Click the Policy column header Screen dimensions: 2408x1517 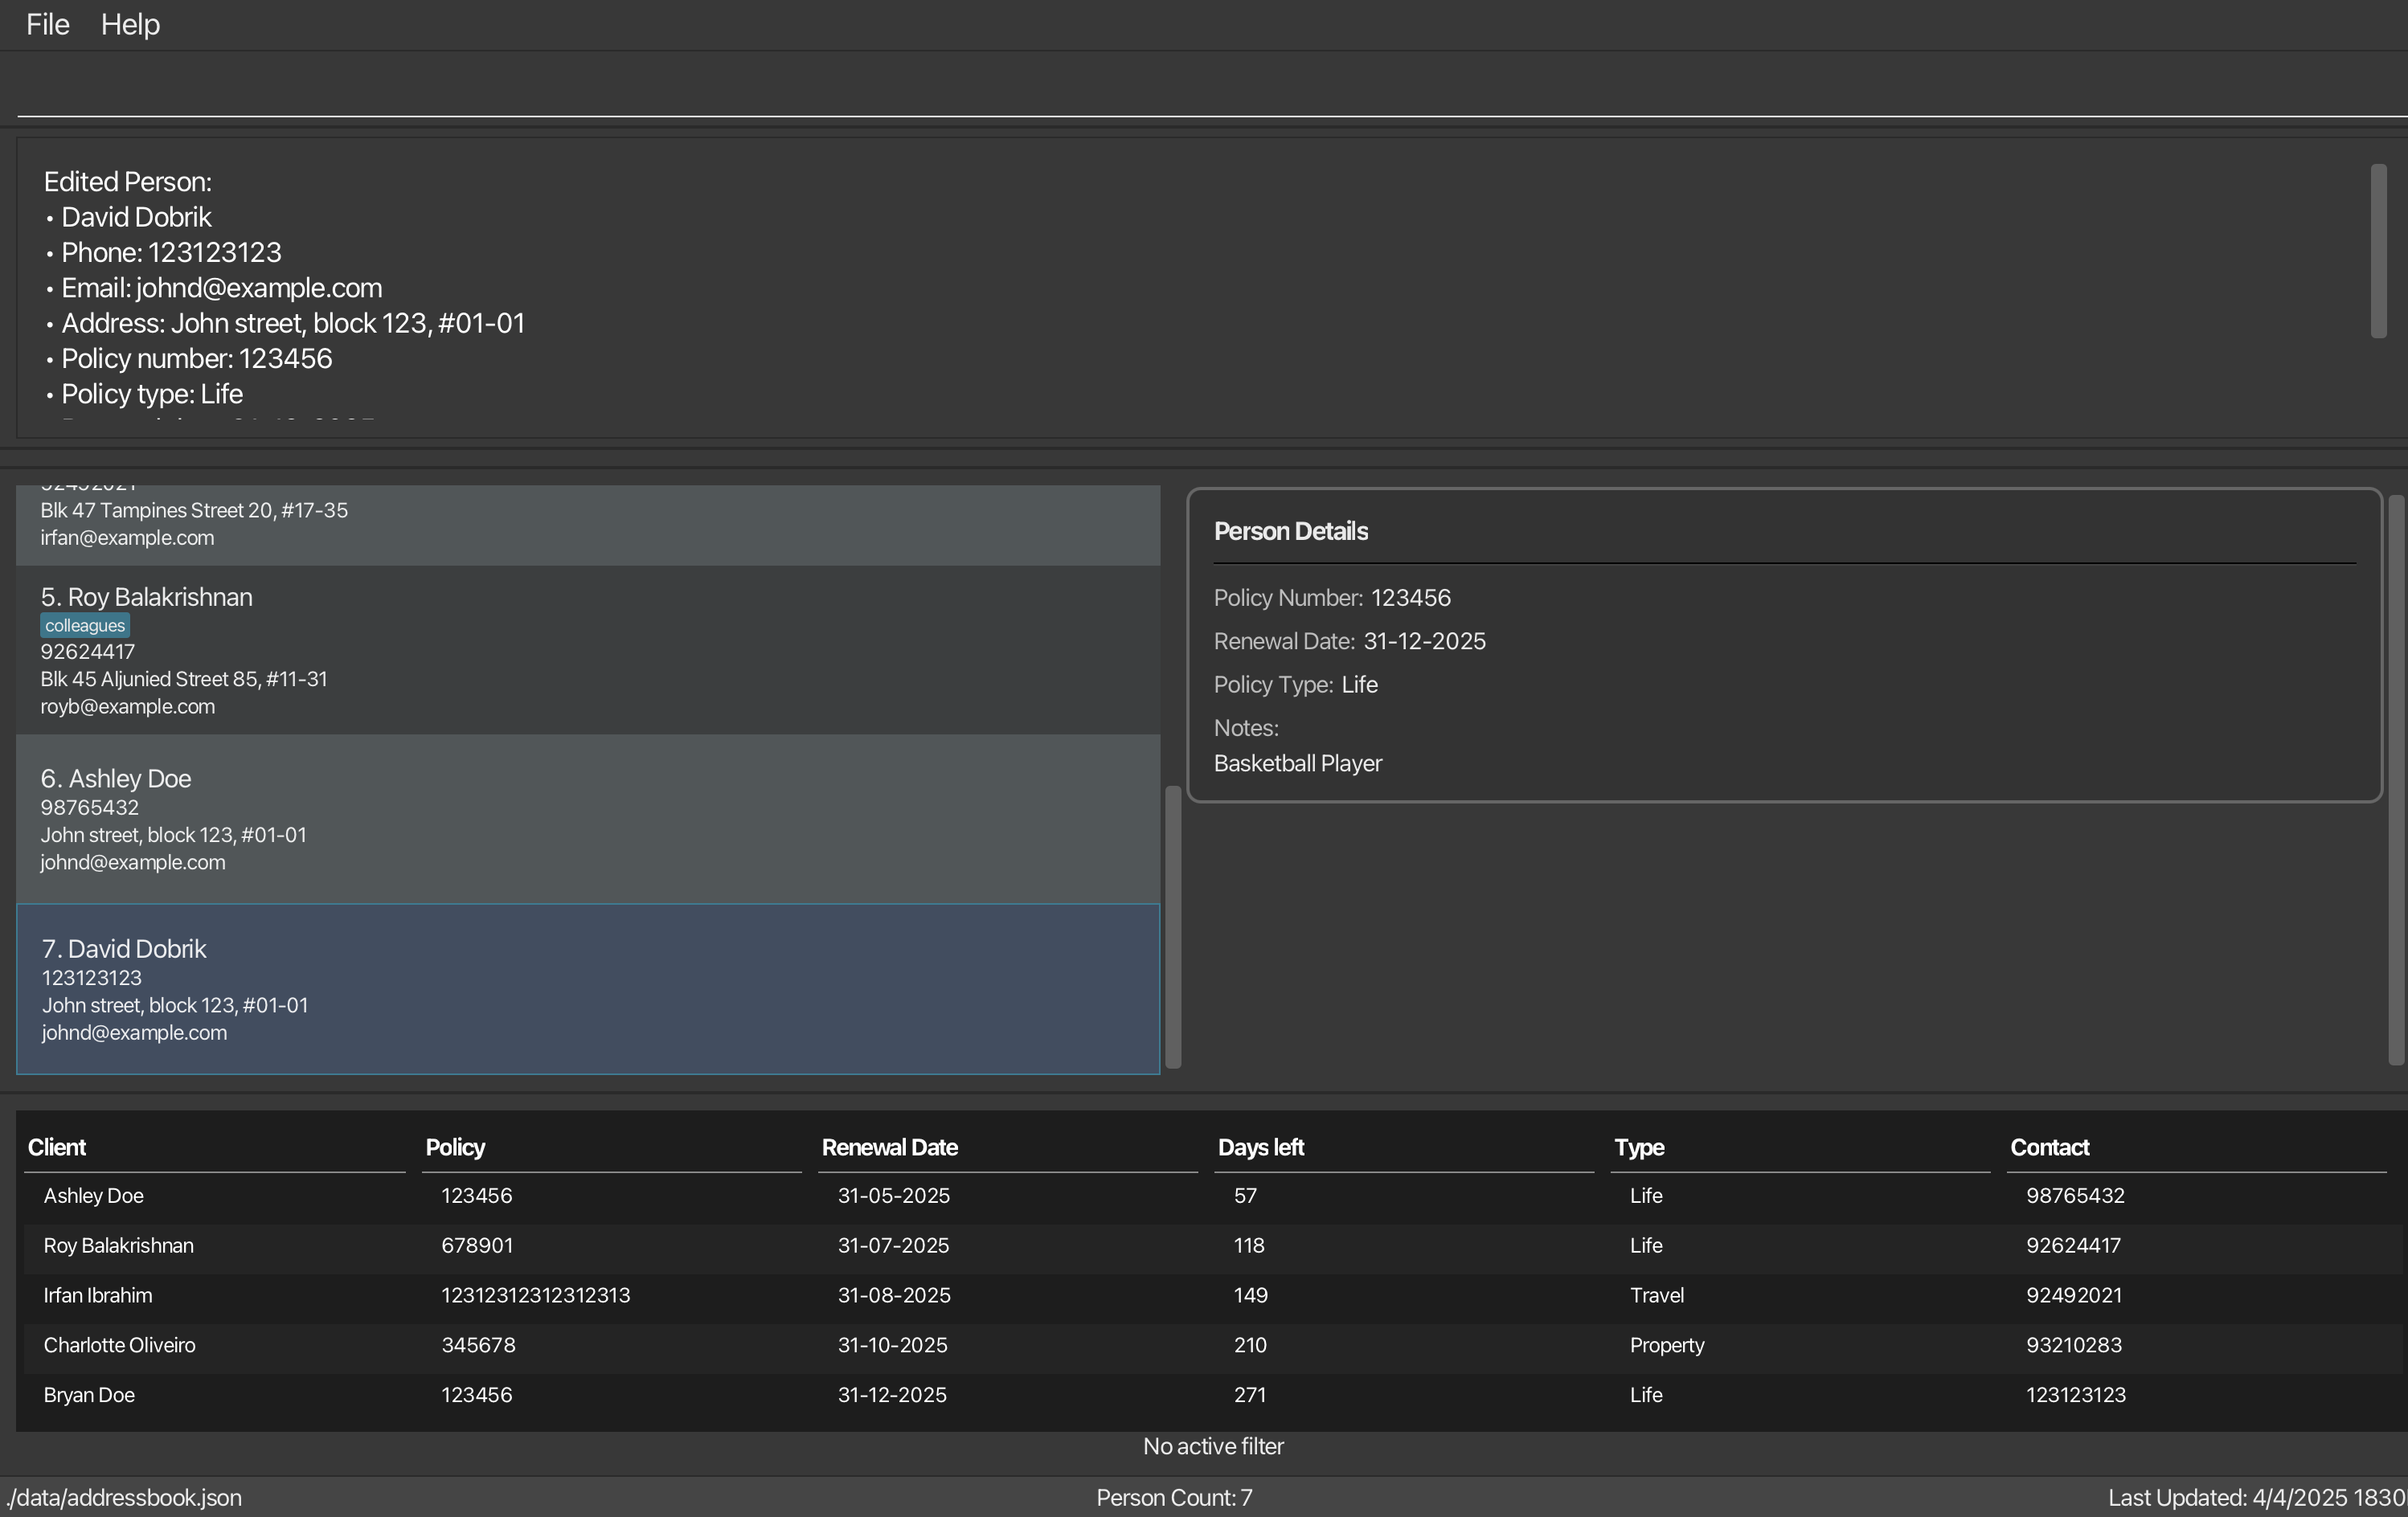point(455,1148)
